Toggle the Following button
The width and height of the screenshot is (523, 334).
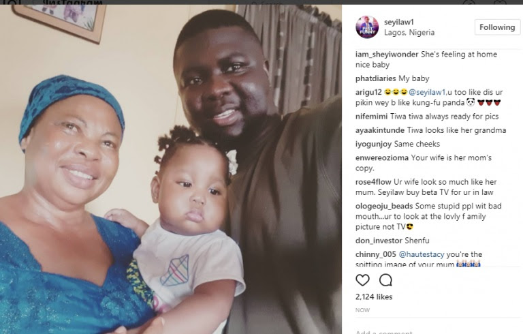click(x=497, y=27)
